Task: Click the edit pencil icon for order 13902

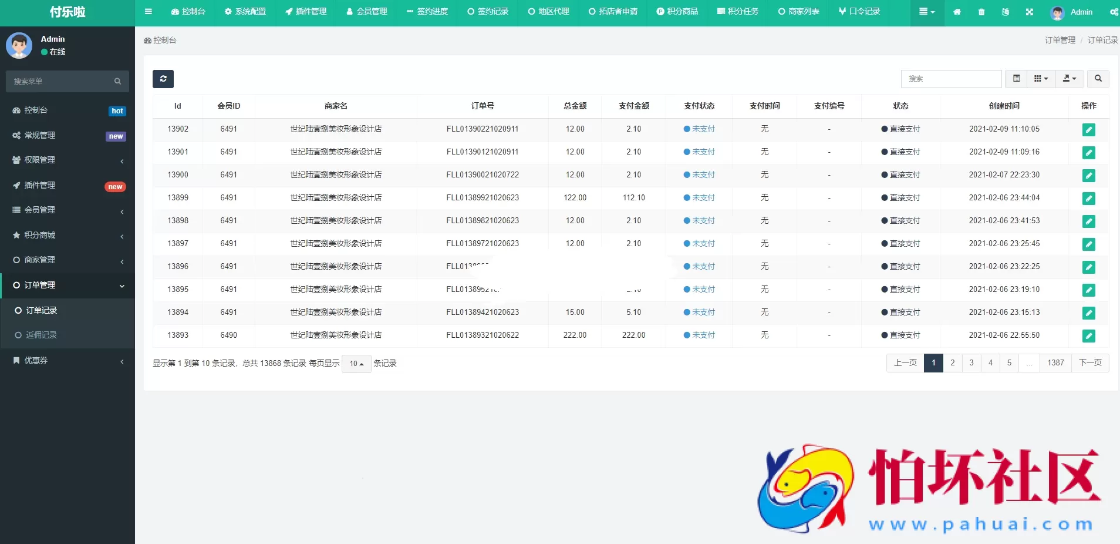Action: (1089, 130)
